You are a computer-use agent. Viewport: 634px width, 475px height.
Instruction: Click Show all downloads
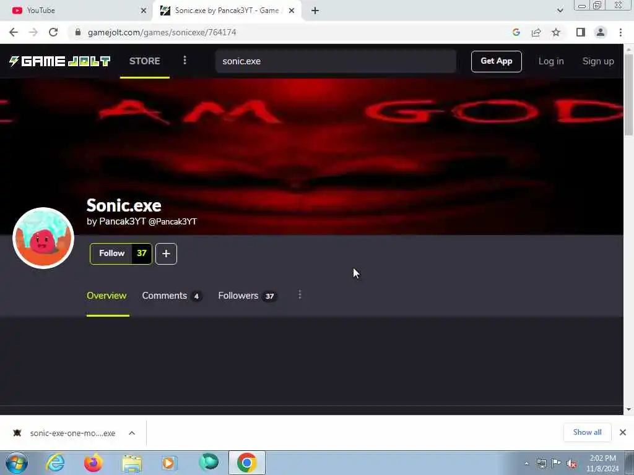(x=587, y=432)
